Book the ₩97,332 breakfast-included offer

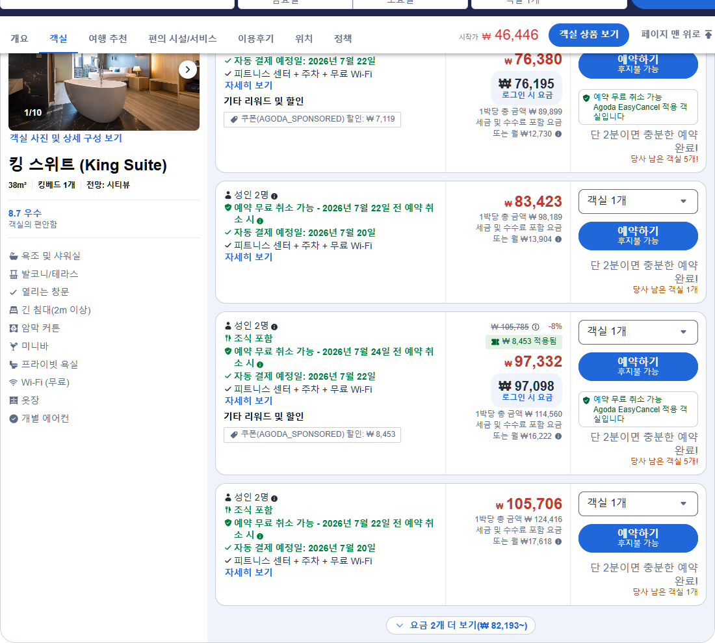coord(638,367)
